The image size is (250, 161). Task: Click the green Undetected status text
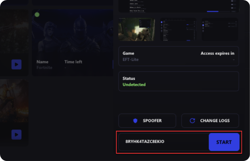(134, 85)
